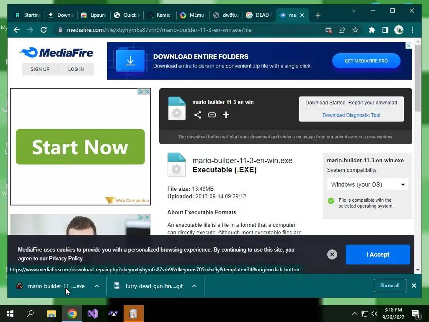
Task: Open the tab search chevron
Action: point(354,10)
